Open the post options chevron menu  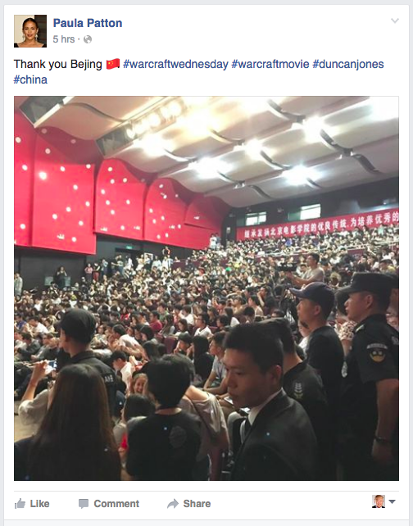click(x=395, y=20)
